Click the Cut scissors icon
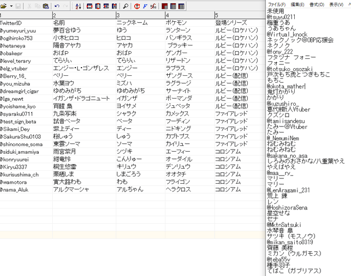The height and width of the screenshot is (276, 351). tap(29, 6)
